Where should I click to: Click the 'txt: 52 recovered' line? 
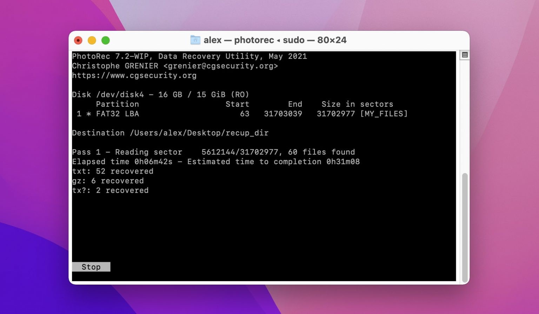113,171
